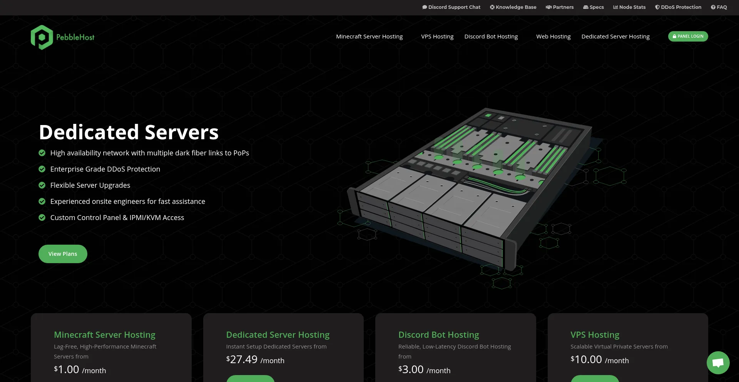Click the Panel Login button

pos(688,37)
